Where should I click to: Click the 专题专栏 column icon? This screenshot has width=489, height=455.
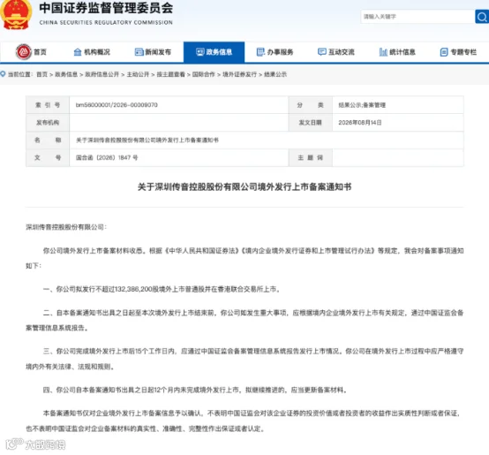click(444, 52)
